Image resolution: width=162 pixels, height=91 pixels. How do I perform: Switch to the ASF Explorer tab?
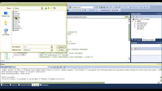click(136, 40)
